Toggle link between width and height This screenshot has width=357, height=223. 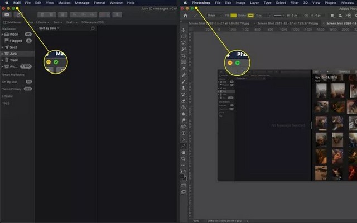pos(306,16)
